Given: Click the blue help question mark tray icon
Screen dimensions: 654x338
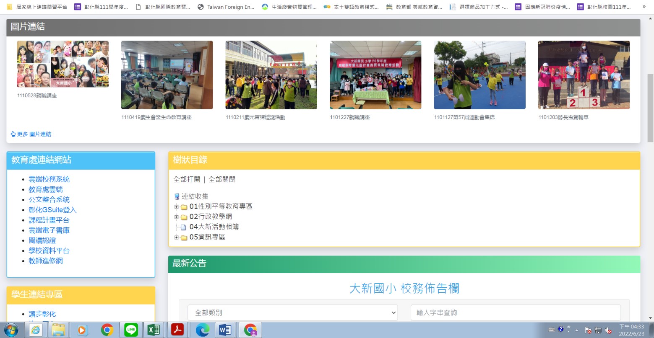Looking at the screenshot, I should [560, 329].
